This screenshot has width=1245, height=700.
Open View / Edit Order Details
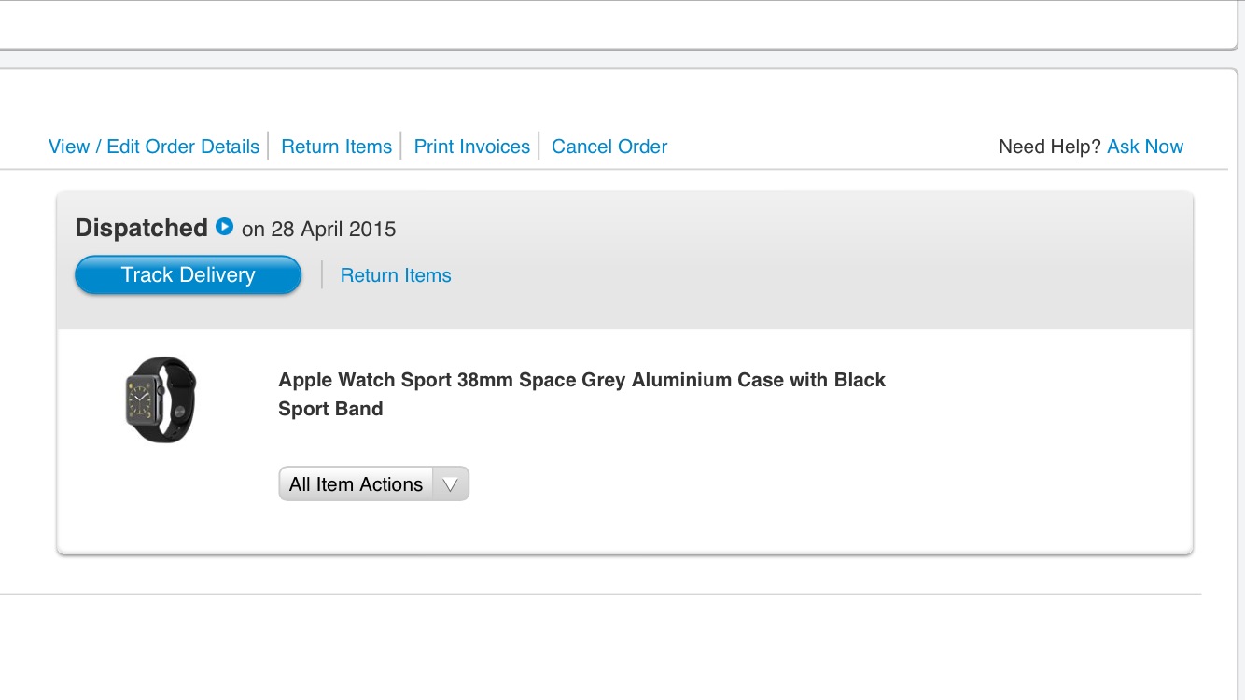pyautogui.click(x=154, y=147)
